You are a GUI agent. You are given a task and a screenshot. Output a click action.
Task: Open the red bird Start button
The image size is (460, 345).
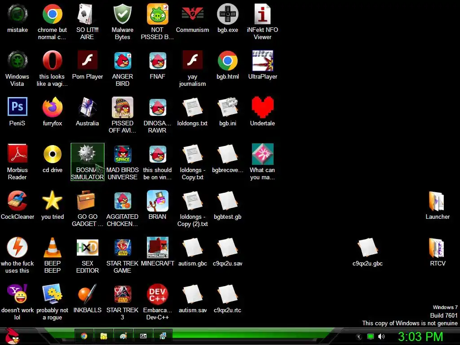[12, 336]
